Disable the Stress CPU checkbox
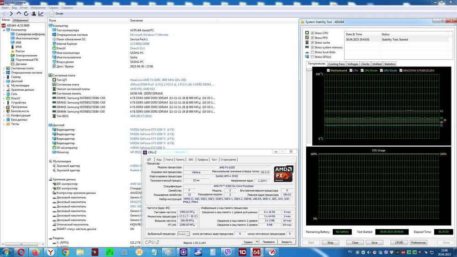The image size is (457, 257). (x=312, y=33)
